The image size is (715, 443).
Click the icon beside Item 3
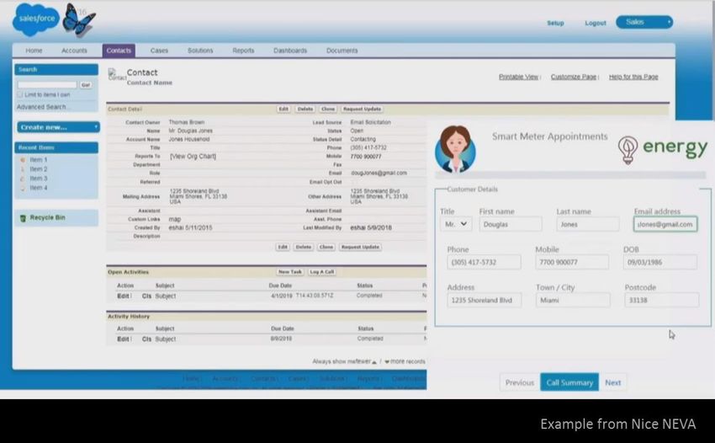[x=23, y=179]
